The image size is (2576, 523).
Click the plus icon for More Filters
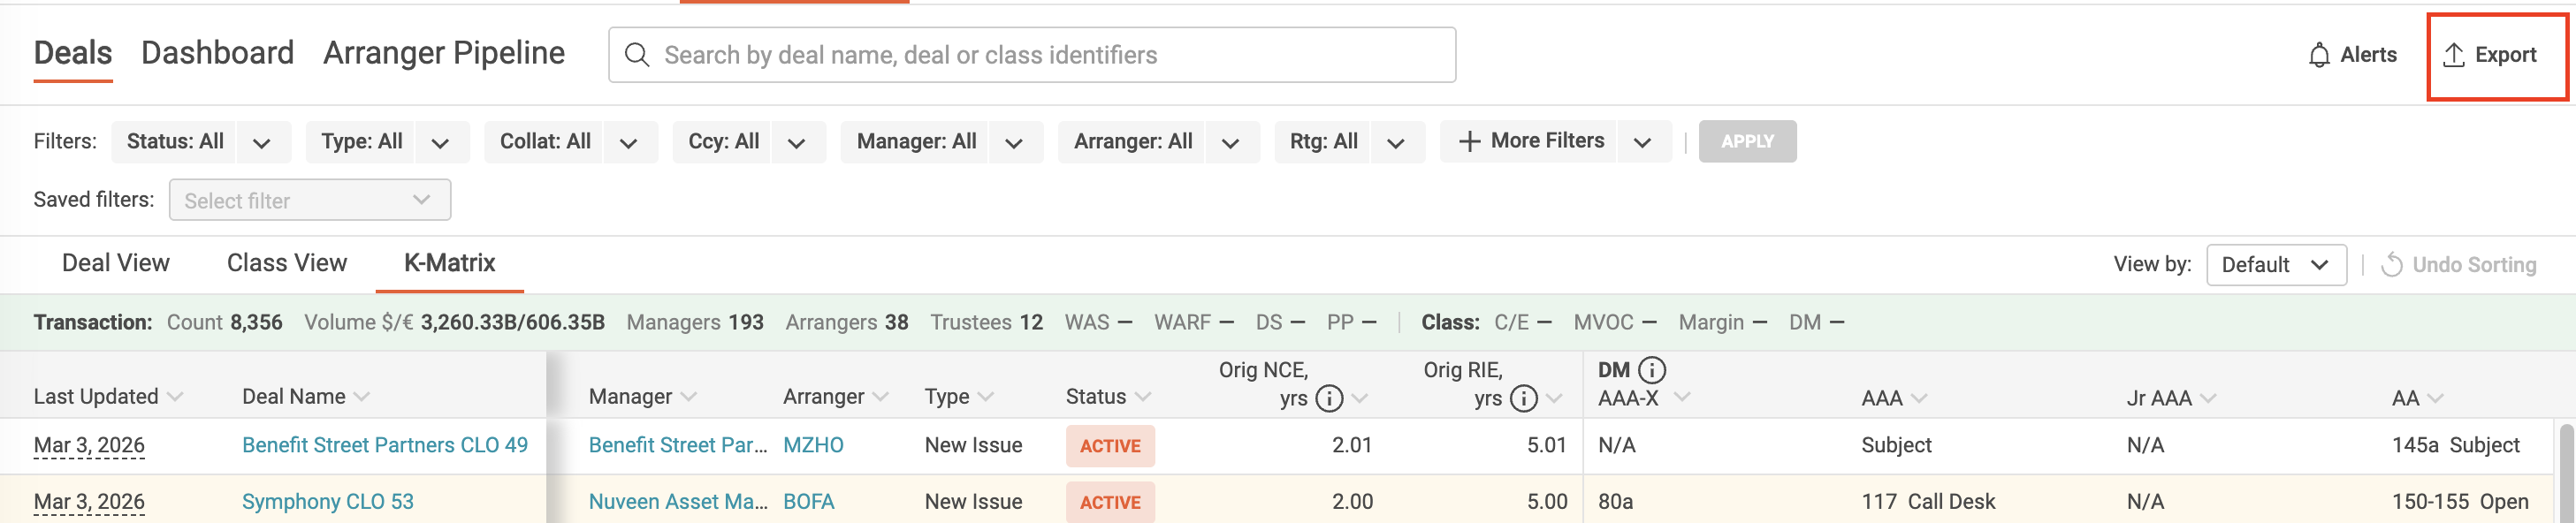pos(1469,142)
